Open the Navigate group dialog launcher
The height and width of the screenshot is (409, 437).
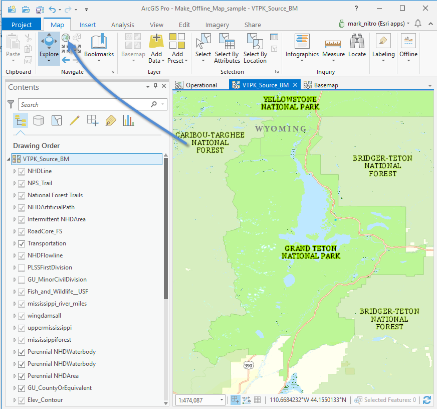click(112, 72)
